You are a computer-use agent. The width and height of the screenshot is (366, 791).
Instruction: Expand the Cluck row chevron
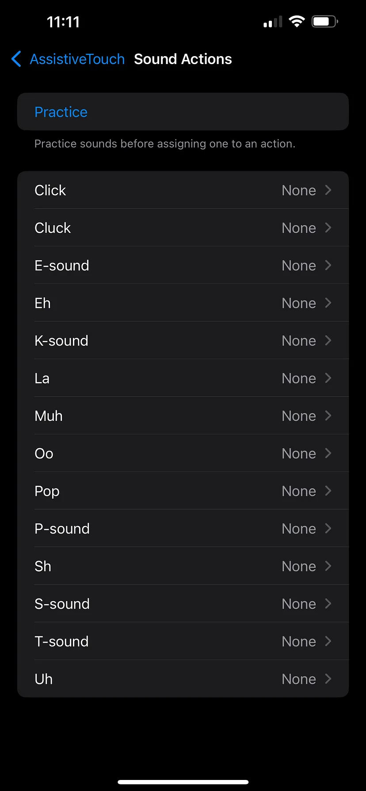click(328, 227)
